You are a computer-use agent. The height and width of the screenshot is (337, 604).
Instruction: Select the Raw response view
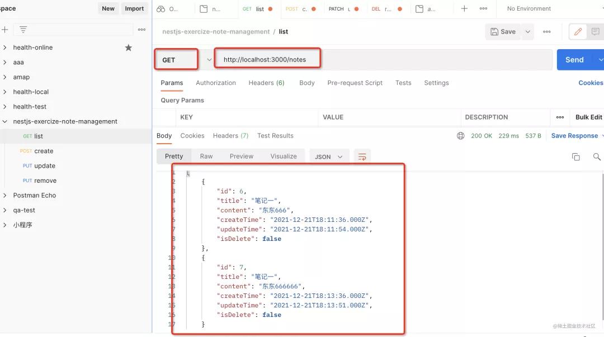(206, 156)
